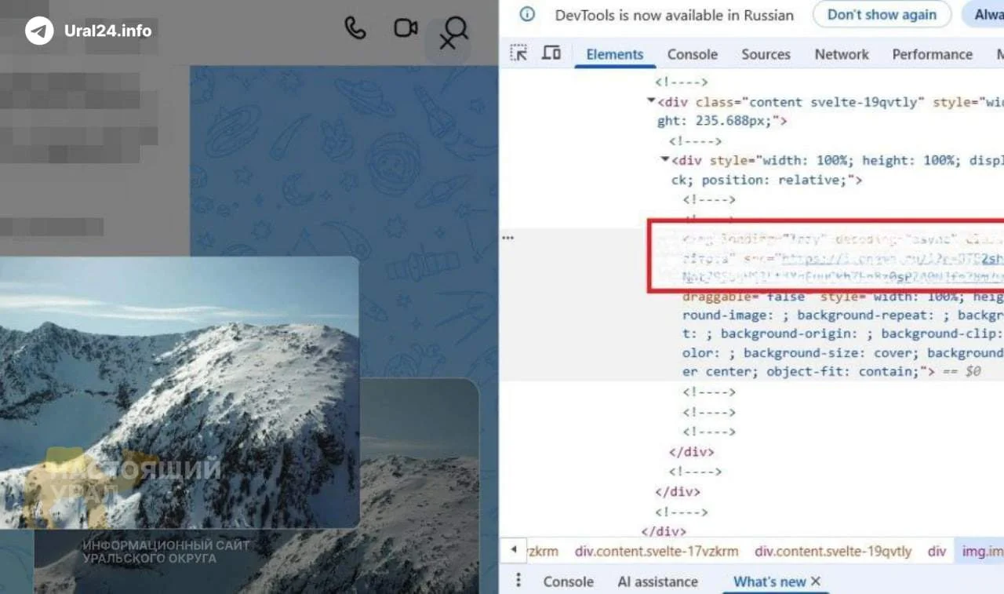Image resolution: width=1004 pixels, height=594 pixels.
Task: Click the ellipsis beside the selected DOM node
Action: coord(507,236)
